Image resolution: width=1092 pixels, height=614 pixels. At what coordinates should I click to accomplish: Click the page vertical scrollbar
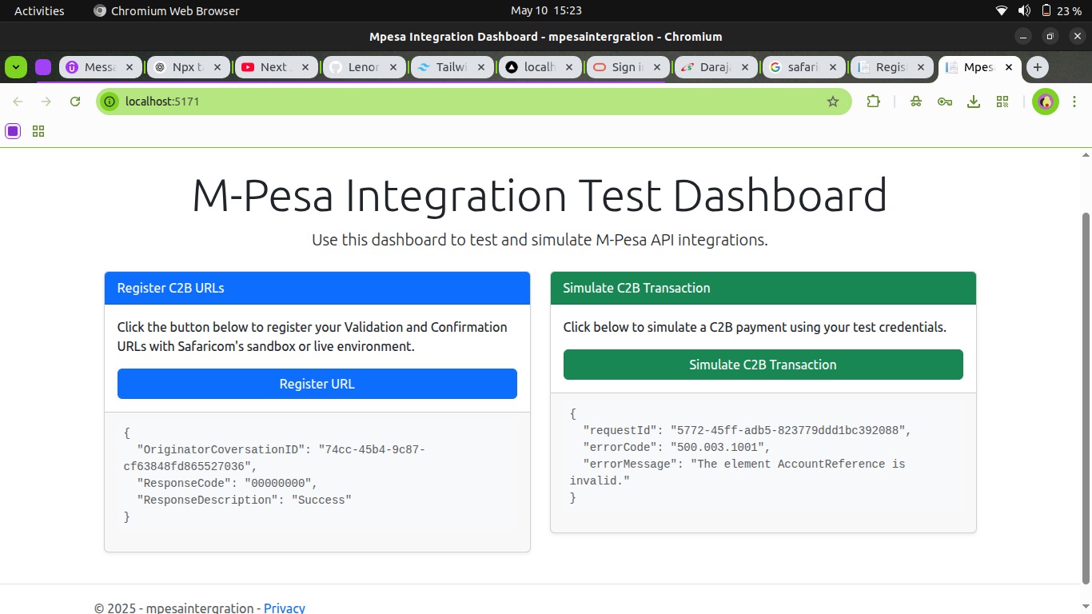click(1086, 397)
